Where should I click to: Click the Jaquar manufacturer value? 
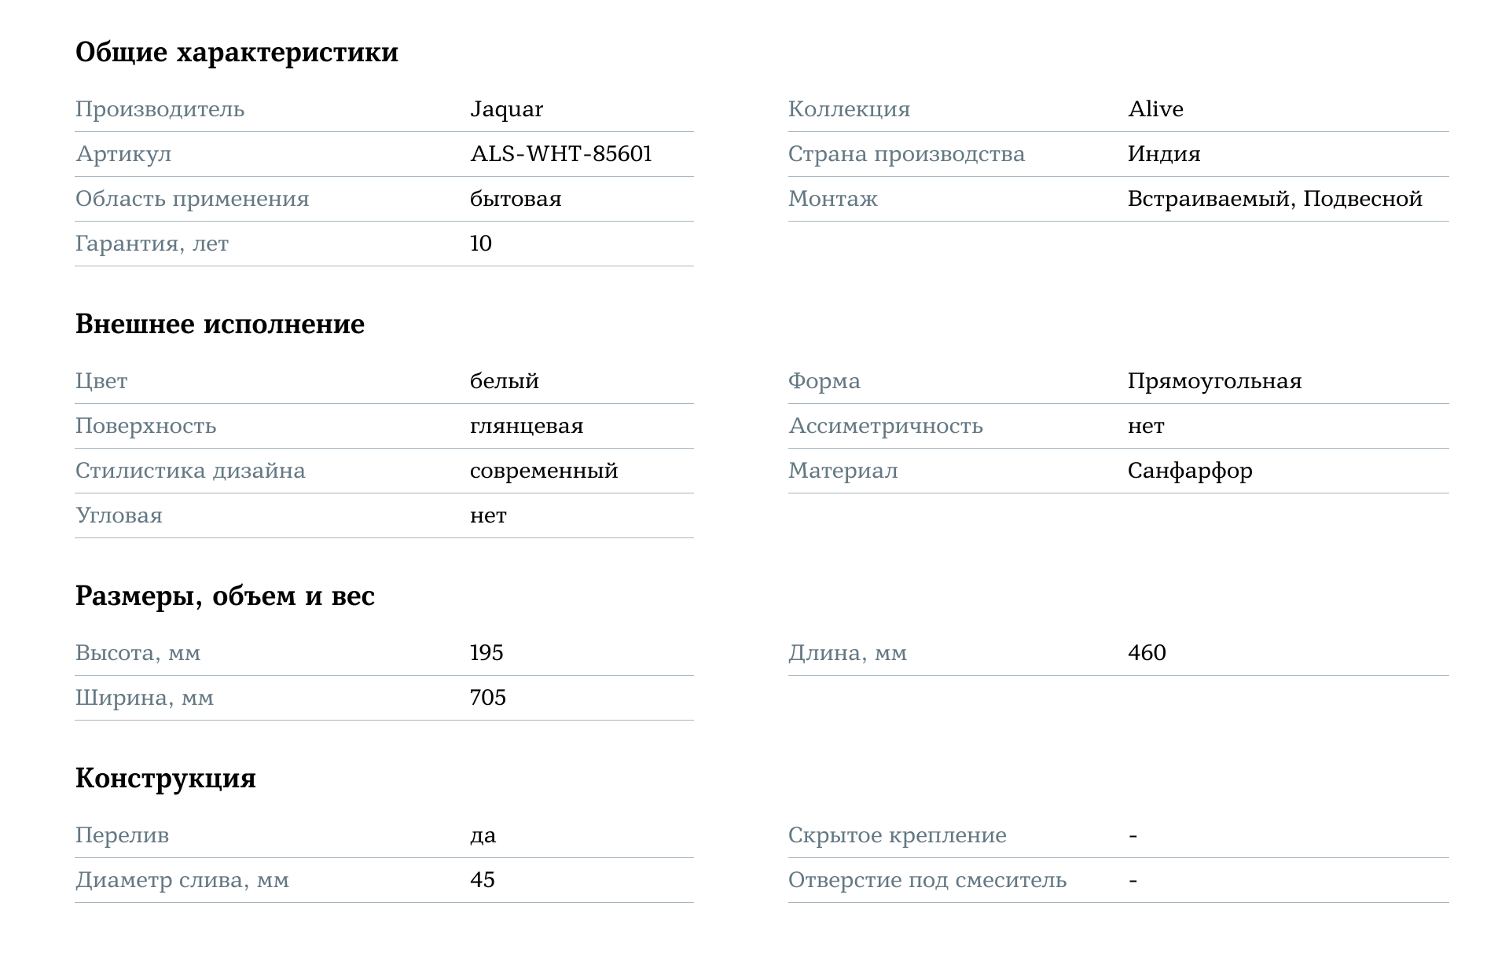[506, 109]
